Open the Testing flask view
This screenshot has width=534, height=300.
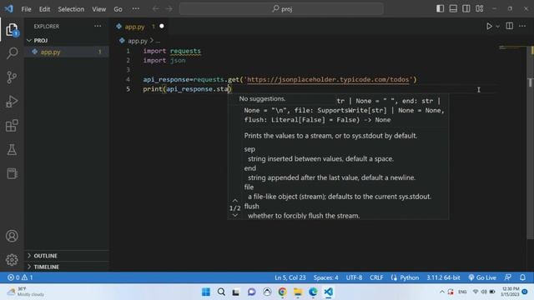[x=12, y=150]
